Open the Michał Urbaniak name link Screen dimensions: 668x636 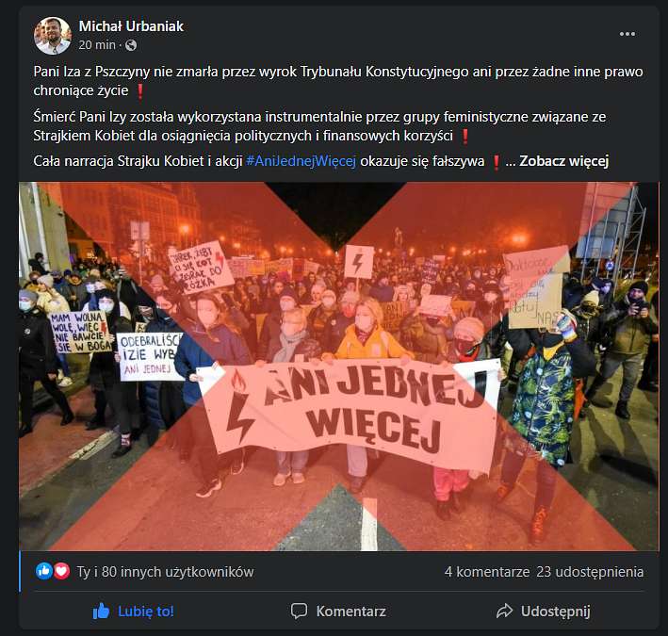(131, 26)
